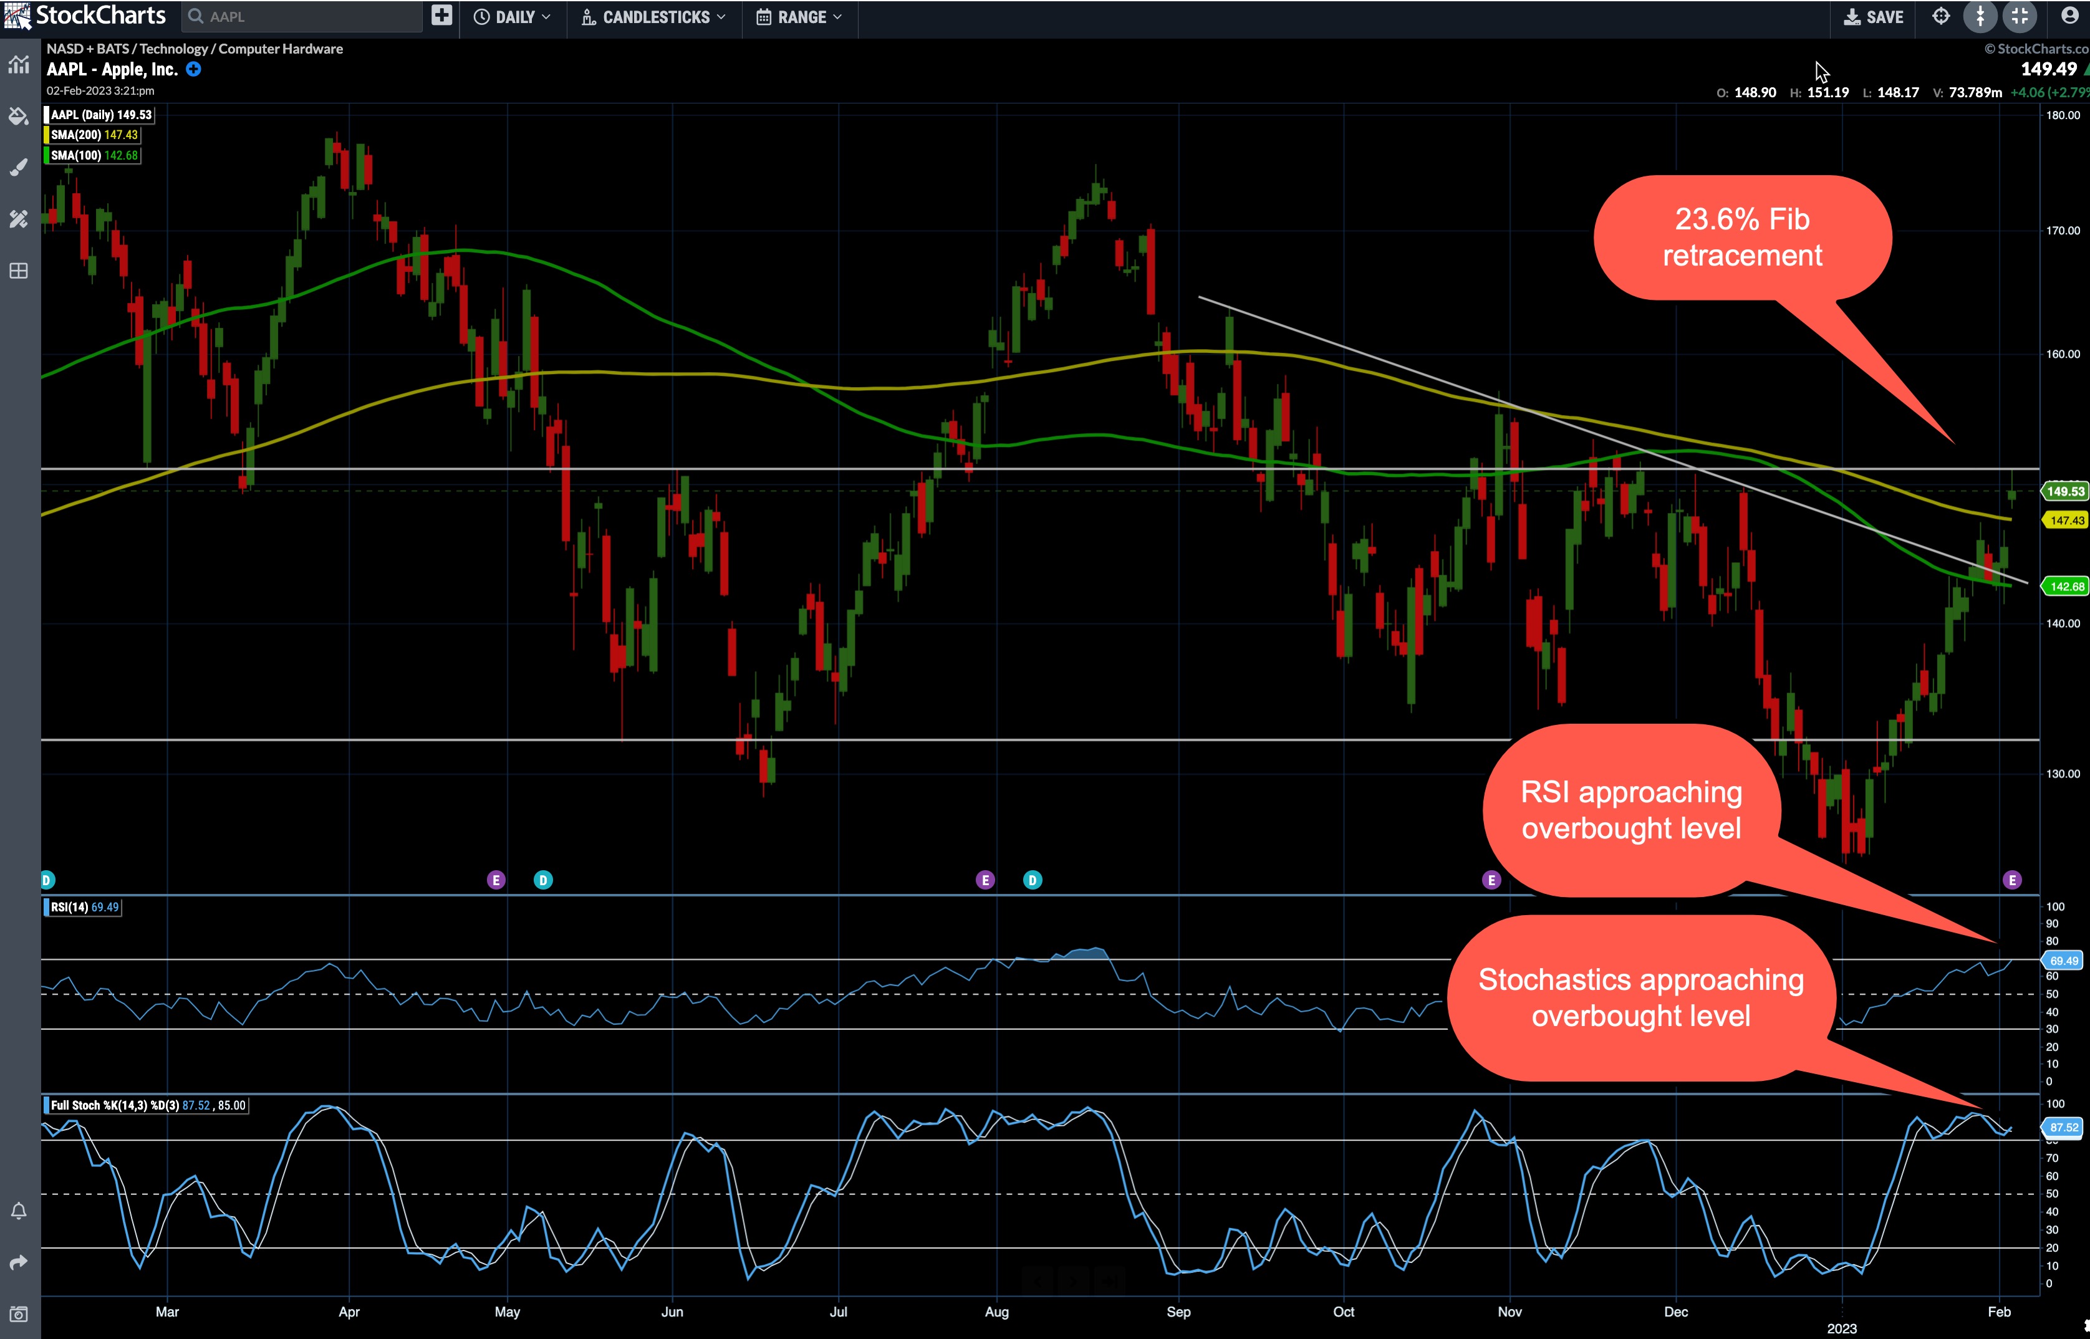Open the chart settings bar-chart sidebar icon
The height and width of the screenshot is (1339, 2090).
19,64
